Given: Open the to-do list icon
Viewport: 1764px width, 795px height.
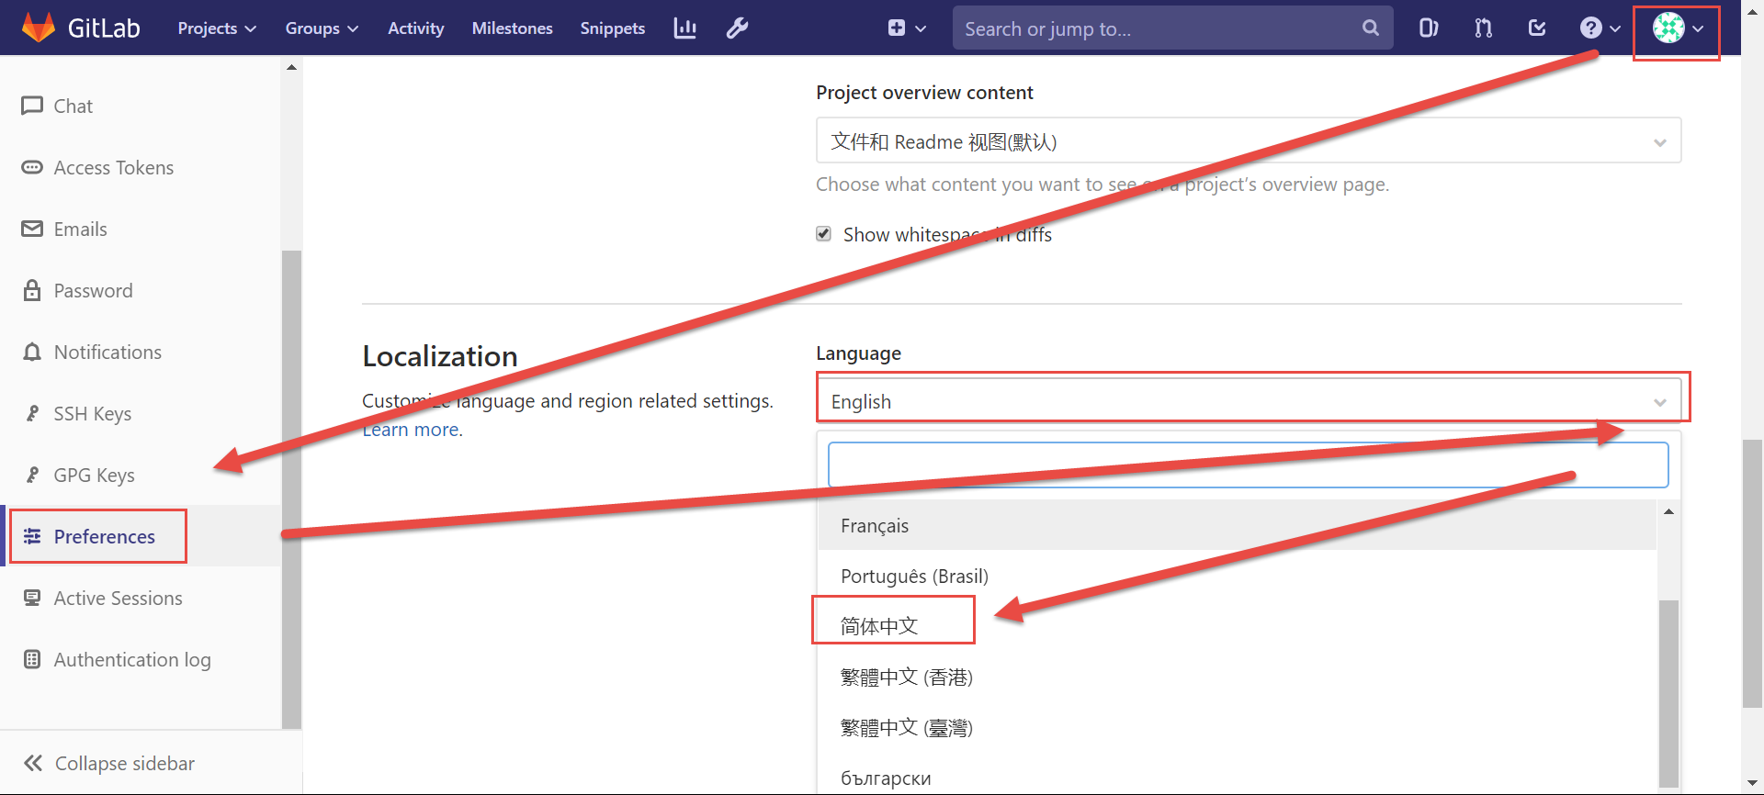Looking at the screenshot, I should point(1537,28).
